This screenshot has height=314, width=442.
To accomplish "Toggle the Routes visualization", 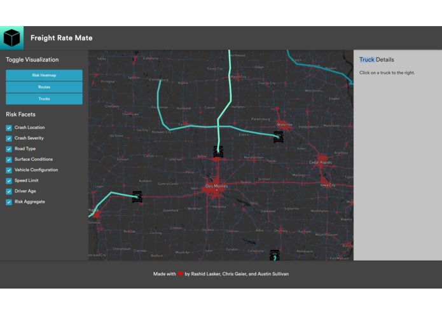I will pos(45,87).
